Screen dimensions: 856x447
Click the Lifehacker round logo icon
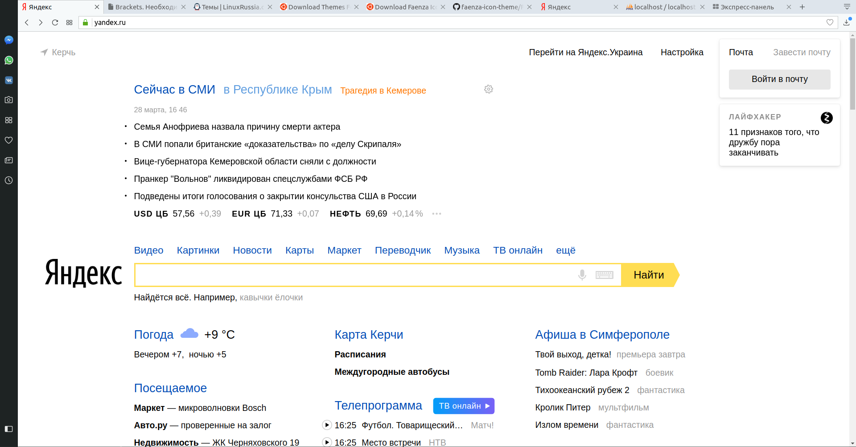pyautogui.click(x=827, y=118)
